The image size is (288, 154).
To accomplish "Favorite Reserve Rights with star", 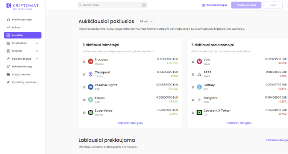I will pos(84,87).
